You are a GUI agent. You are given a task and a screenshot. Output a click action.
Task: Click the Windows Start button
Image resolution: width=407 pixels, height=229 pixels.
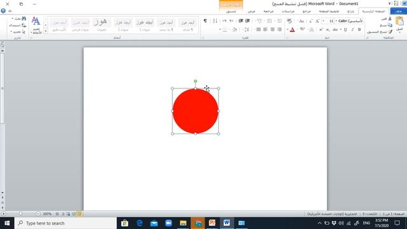tap(7, 223)
